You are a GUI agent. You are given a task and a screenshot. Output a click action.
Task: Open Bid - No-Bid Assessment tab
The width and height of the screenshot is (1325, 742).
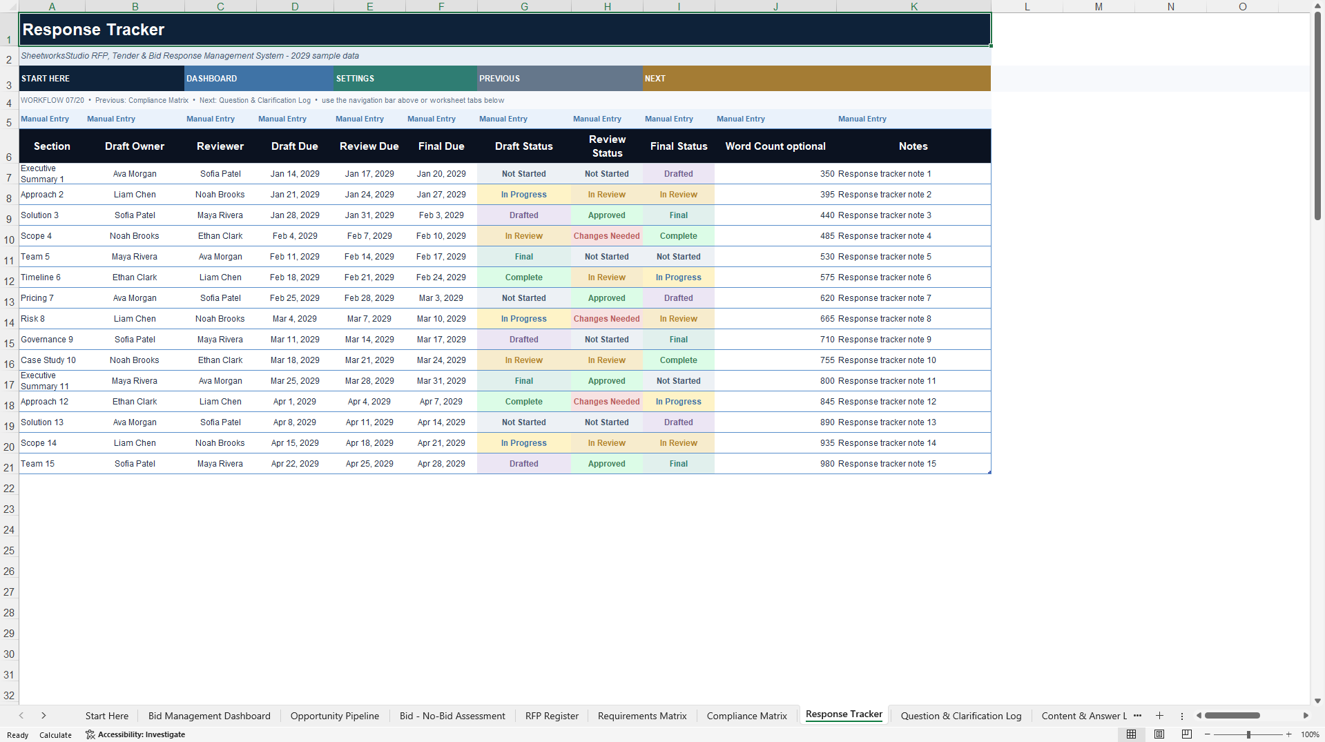(452, 716)
